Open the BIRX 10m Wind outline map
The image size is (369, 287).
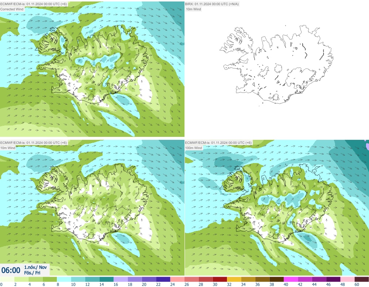tap(277, 69)
